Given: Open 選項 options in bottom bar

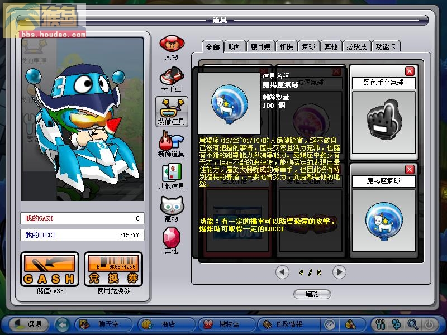Looking at the screenshot, I should (29, 324).
